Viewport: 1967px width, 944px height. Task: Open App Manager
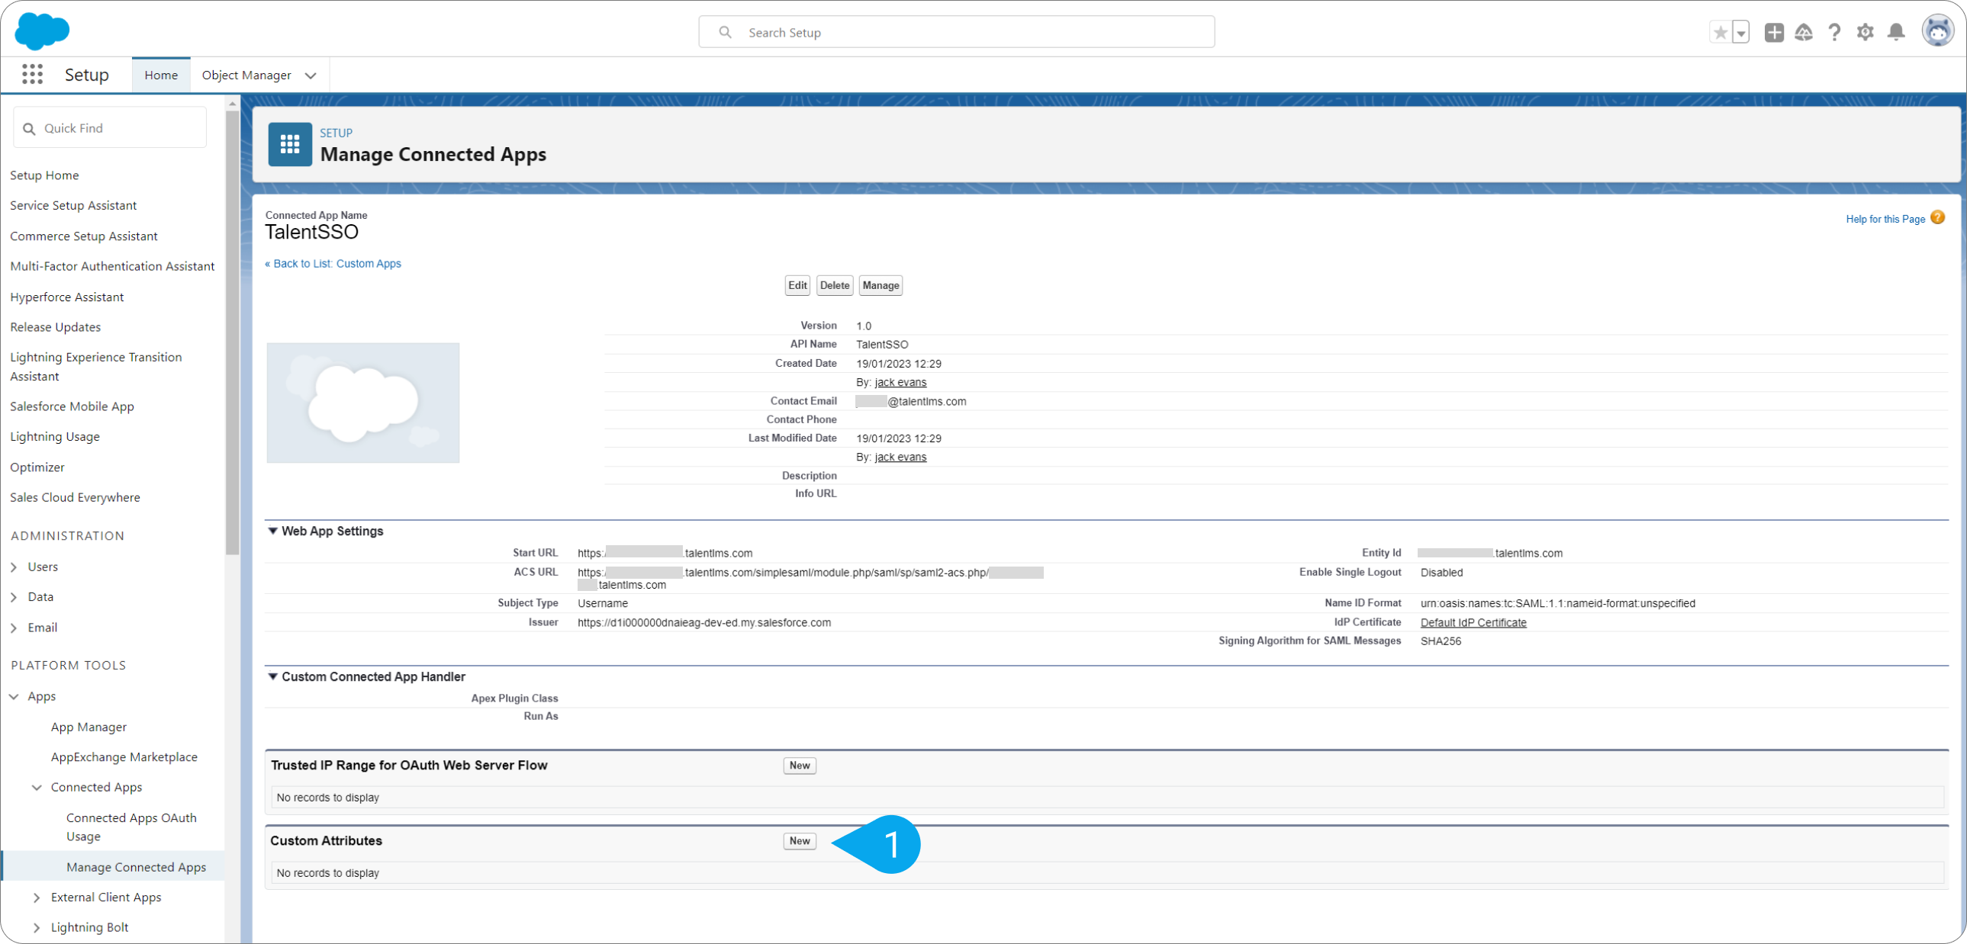click(x=89, y=727)
